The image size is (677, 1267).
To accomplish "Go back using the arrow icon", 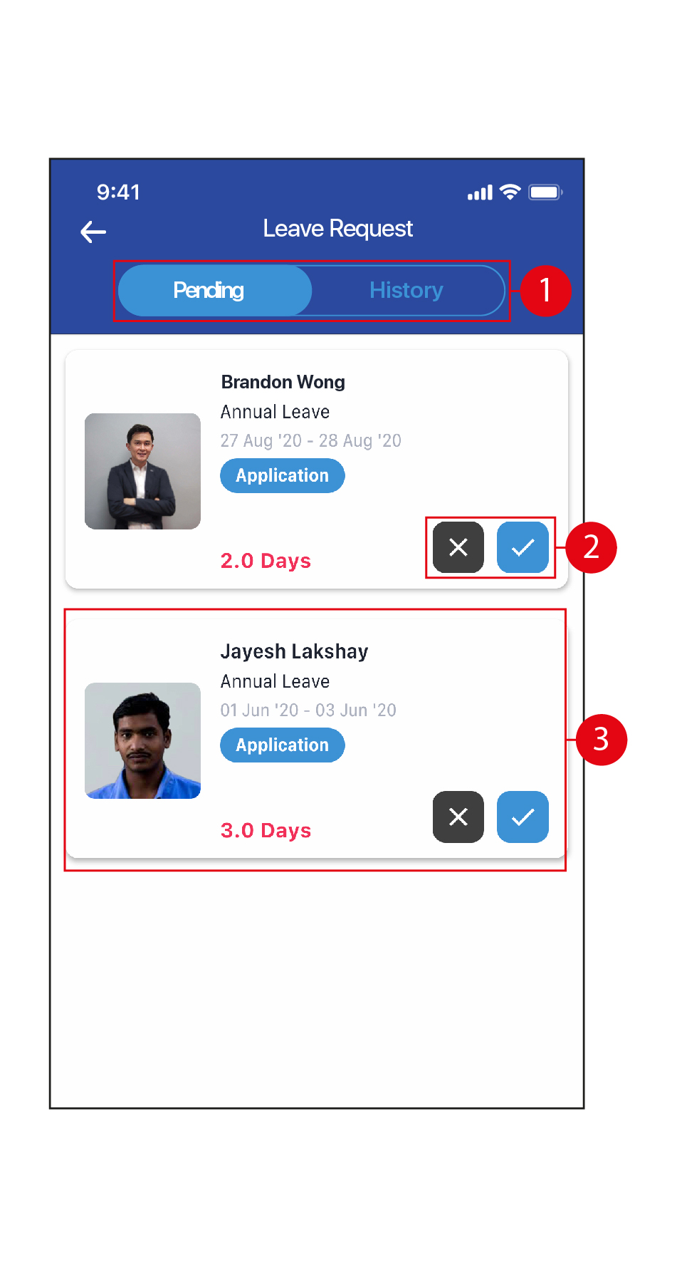I will [93, 232].
